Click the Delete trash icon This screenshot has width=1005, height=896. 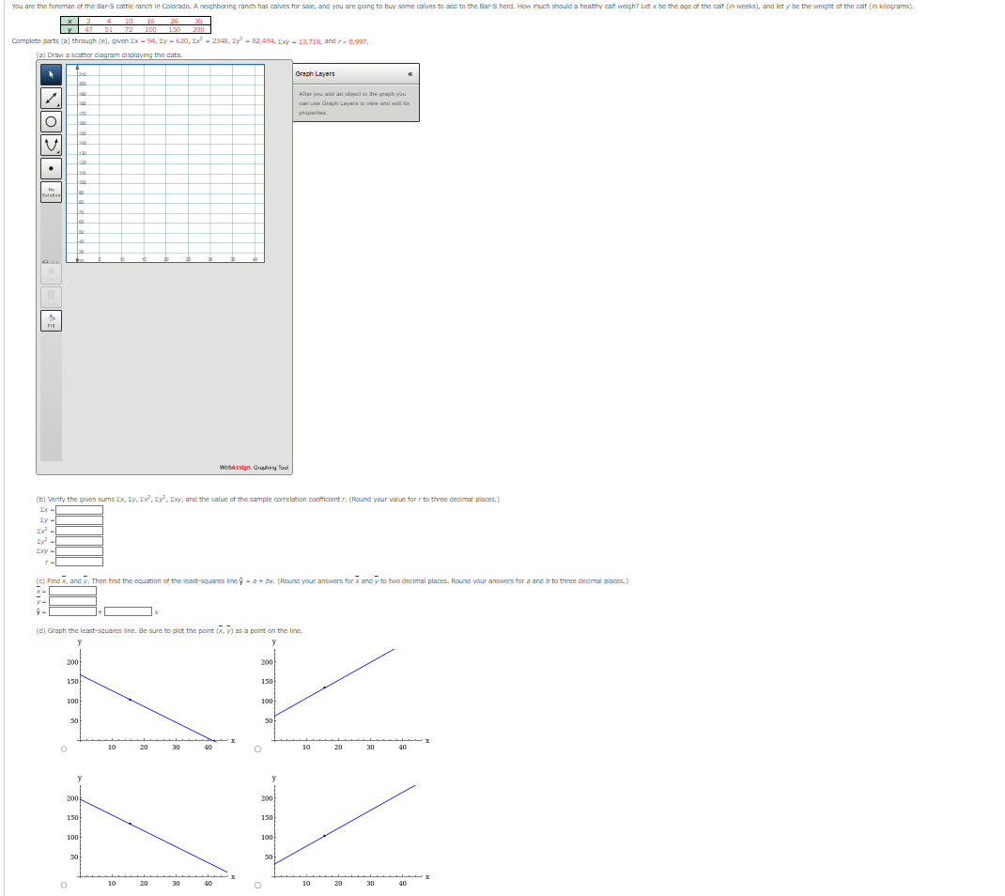tap(51, 299)
